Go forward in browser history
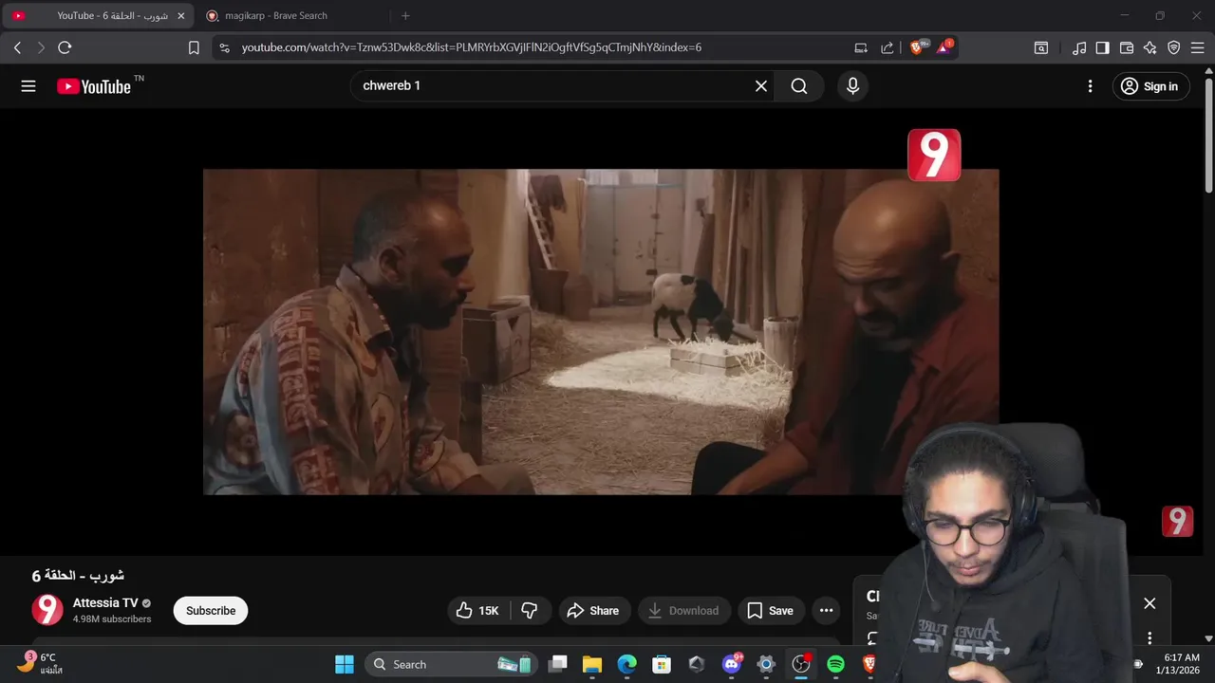The image size is (1215, 683). pos(41,47)
